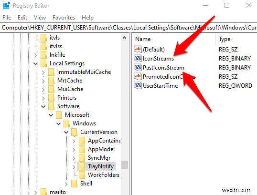257x195 pixels.
Task: Open the File menu
Action: [7, 18]
